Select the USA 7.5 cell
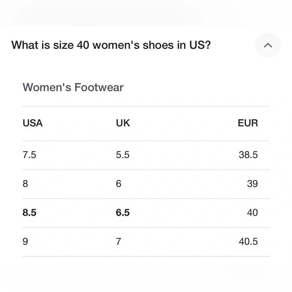Screen dimensions: 292x292 29,155
